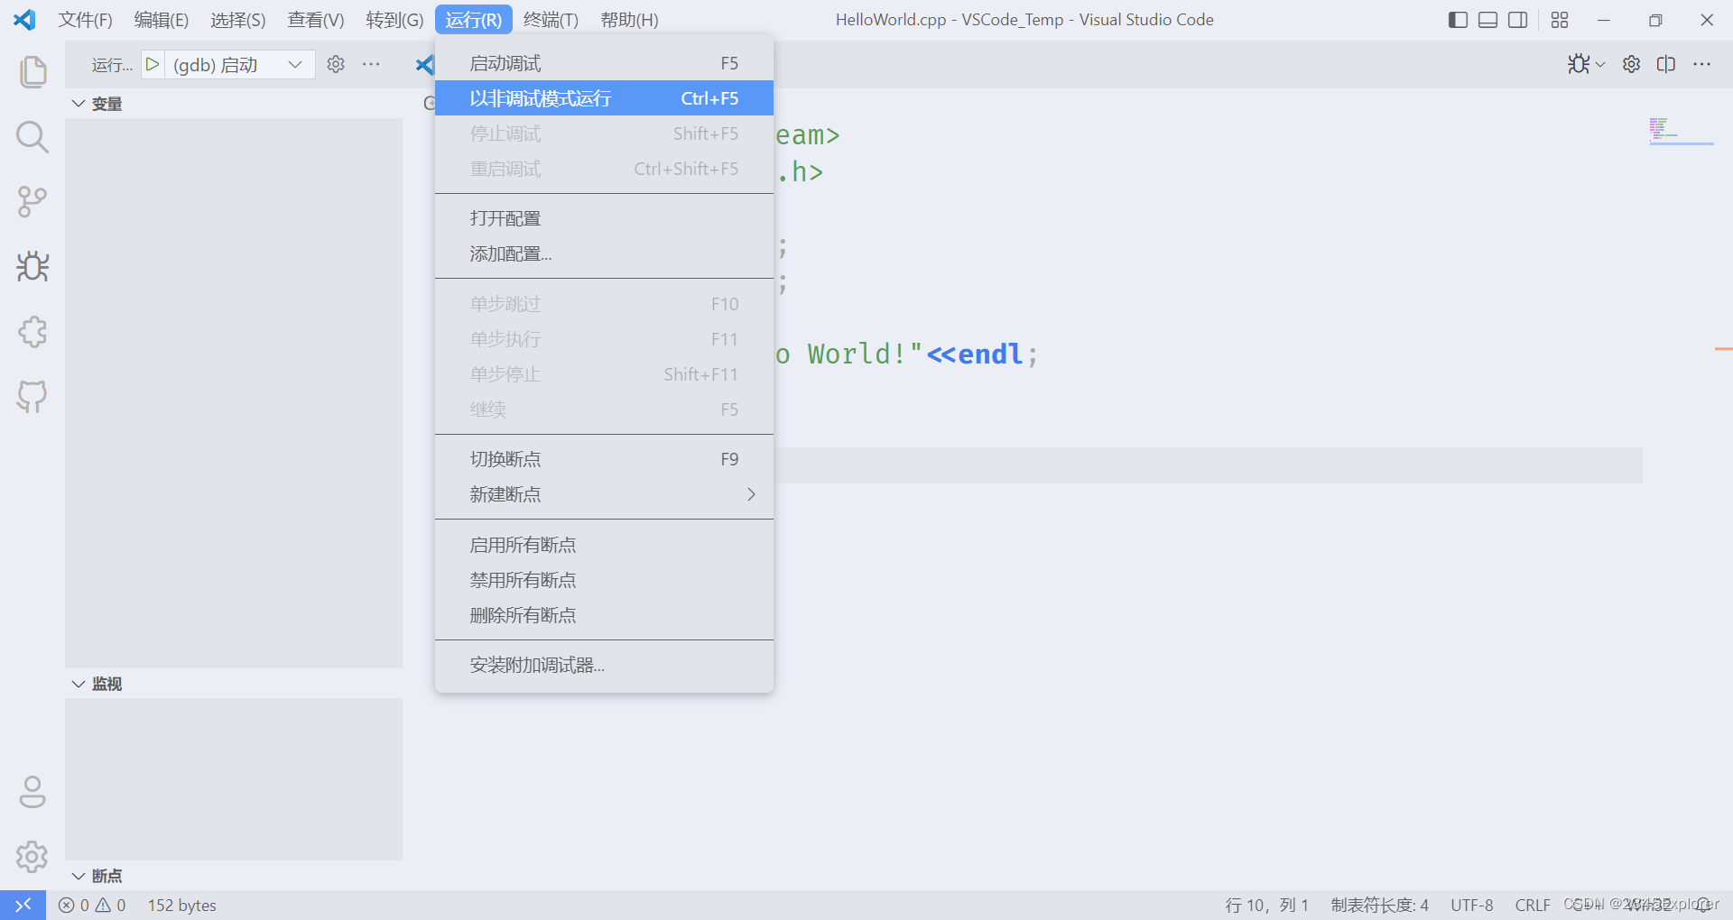The width and height of the screenshot is (1733, 920).
Task: Toggle secondary side bar layout icon
Action: 1518,20
